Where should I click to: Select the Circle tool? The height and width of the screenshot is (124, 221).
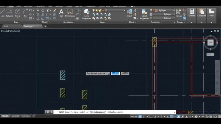[x=18, y=13]
